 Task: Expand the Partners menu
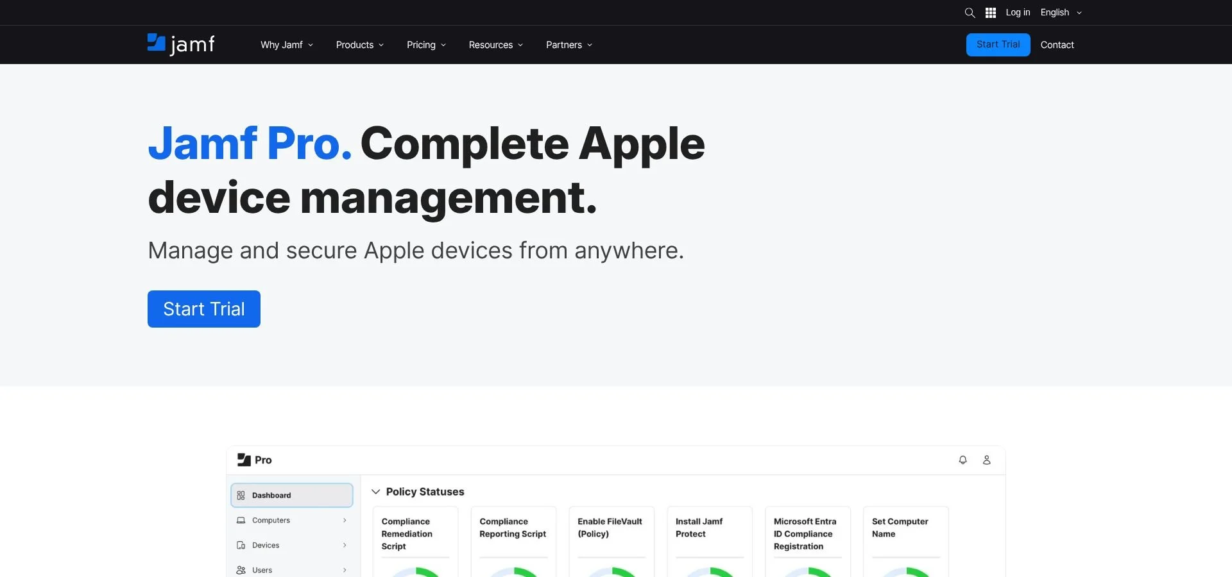tap(569, 45)
